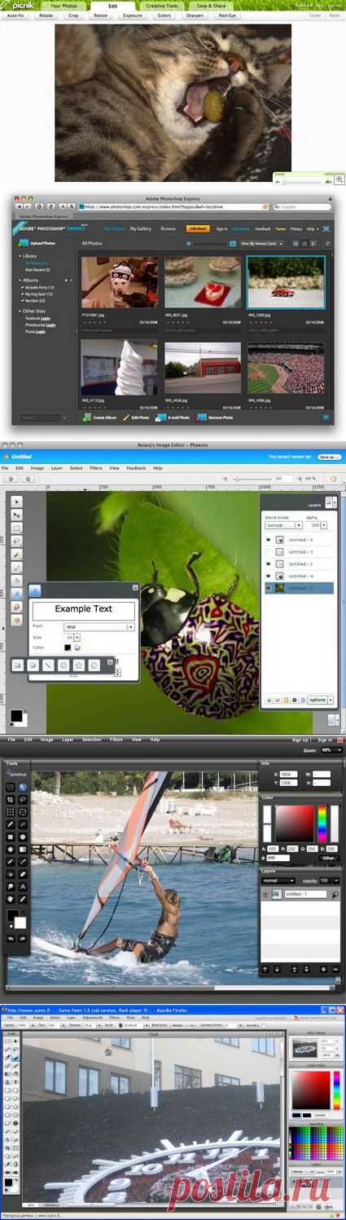Viewport: 346px width, 1220px height.
Task: Toggle visibility of Aviary layer Untitled - 6
Action: coord(269,540)
